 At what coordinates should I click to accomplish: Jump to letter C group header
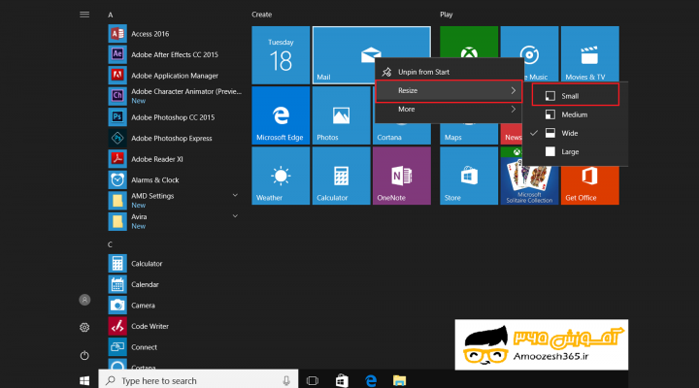click(110, 244)
